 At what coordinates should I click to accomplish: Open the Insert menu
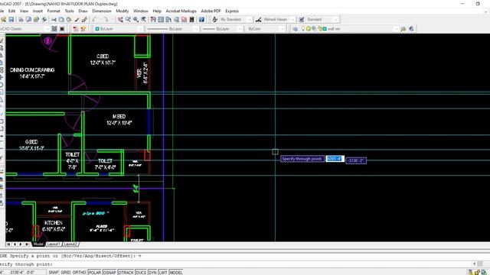click(38, 11)
